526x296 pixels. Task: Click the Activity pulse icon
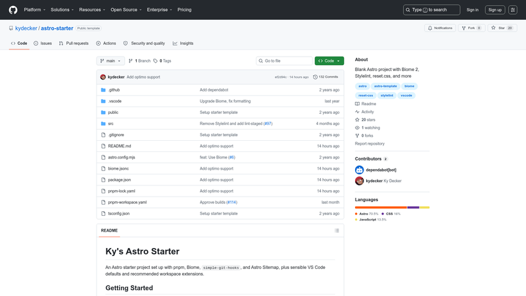(357, 112)
